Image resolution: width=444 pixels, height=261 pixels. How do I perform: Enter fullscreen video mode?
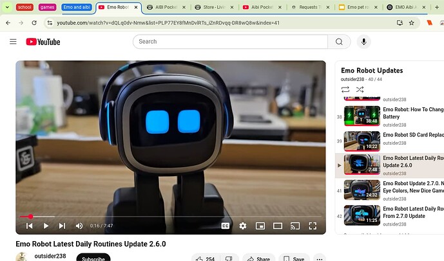pos(313,226)
